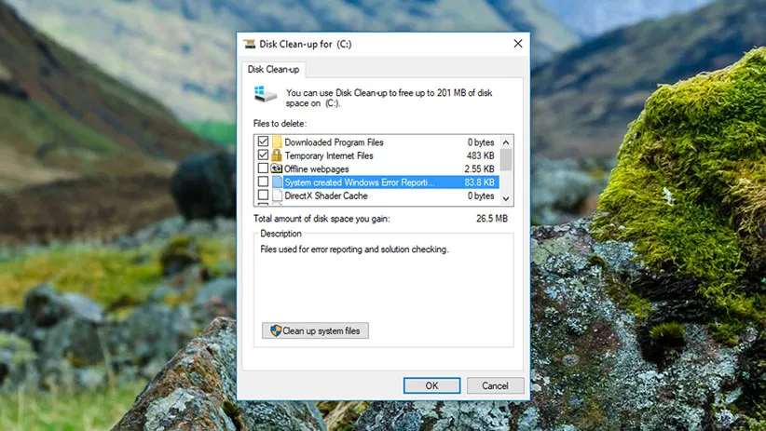Click the Disk Clean-up title bar icon
Screen dimensions: 766x431
[x=249, y=44]
